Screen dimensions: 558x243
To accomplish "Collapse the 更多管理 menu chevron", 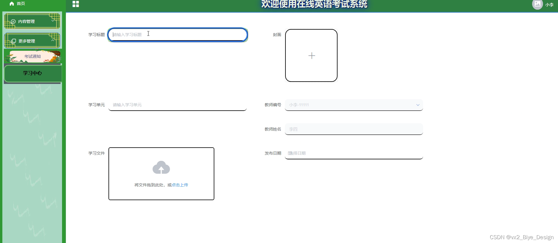I will 53,40.
